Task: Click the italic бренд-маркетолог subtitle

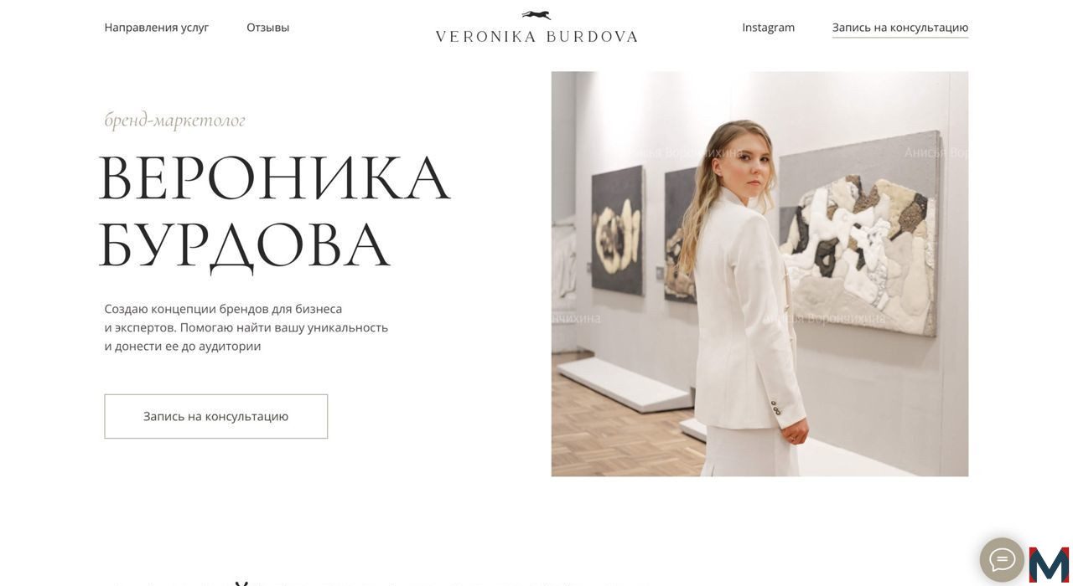Action: coord(174,120)
